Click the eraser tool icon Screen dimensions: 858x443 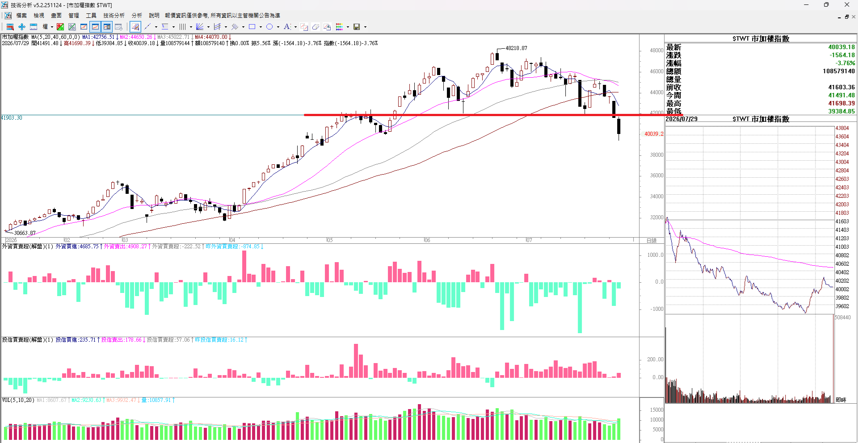(315, 27)
